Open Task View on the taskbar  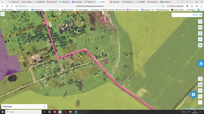coord(44,112)
